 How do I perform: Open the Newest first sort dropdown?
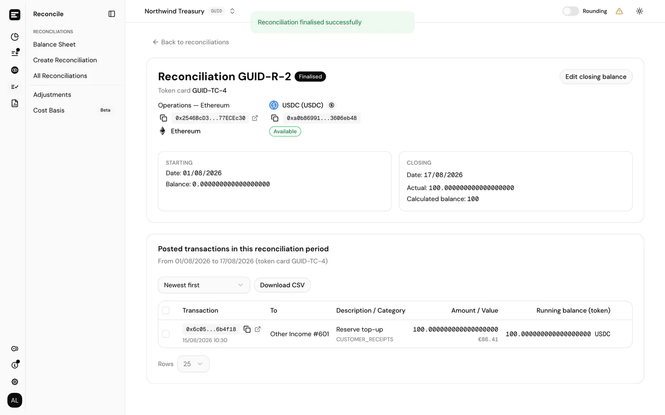(204, 285)
